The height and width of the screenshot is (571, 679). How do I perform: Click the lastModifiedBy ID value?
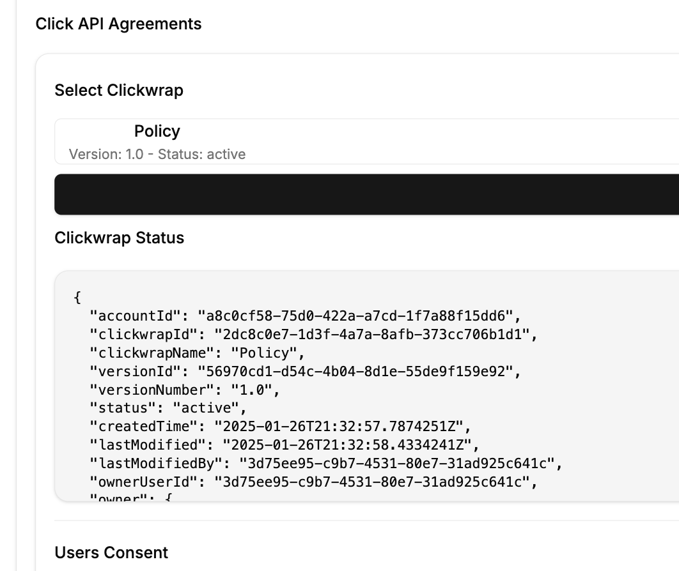400,464
